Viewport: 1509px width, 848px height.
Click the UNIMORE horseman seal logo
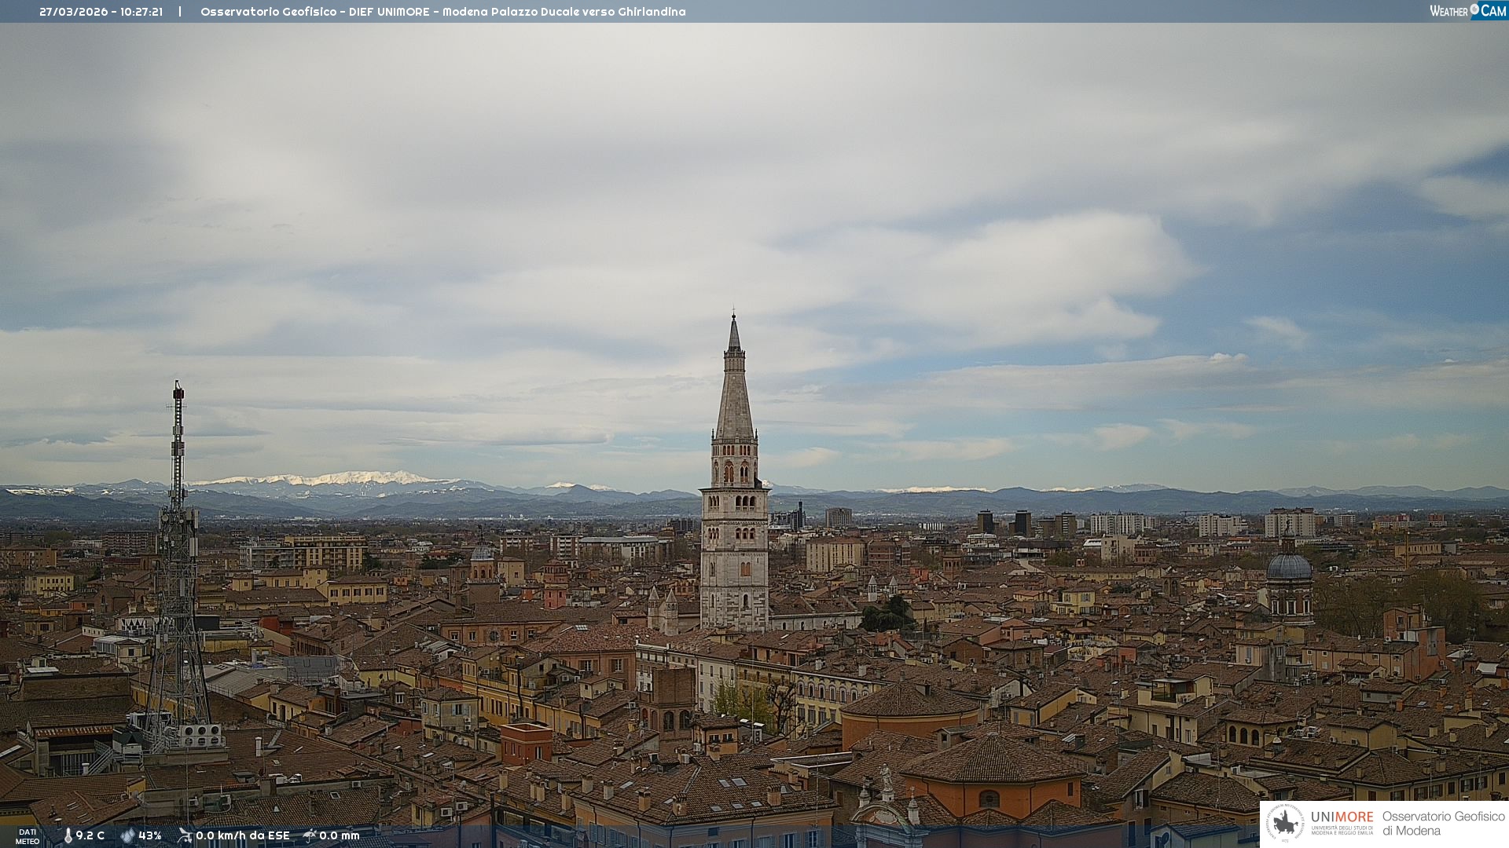coord(1285,823)
